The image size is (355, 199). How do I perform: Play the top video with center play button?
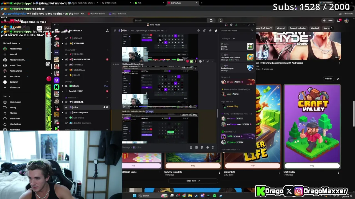[x=160, y=40]
